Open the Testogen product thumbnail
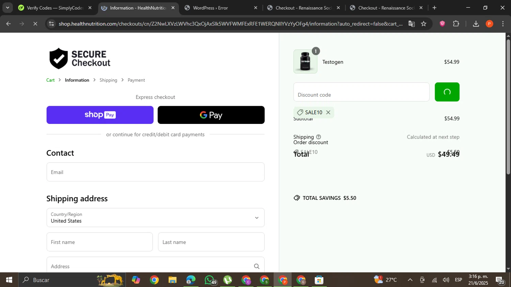The width and height of the screenshot is (511, 287). [x=305, y=62]
